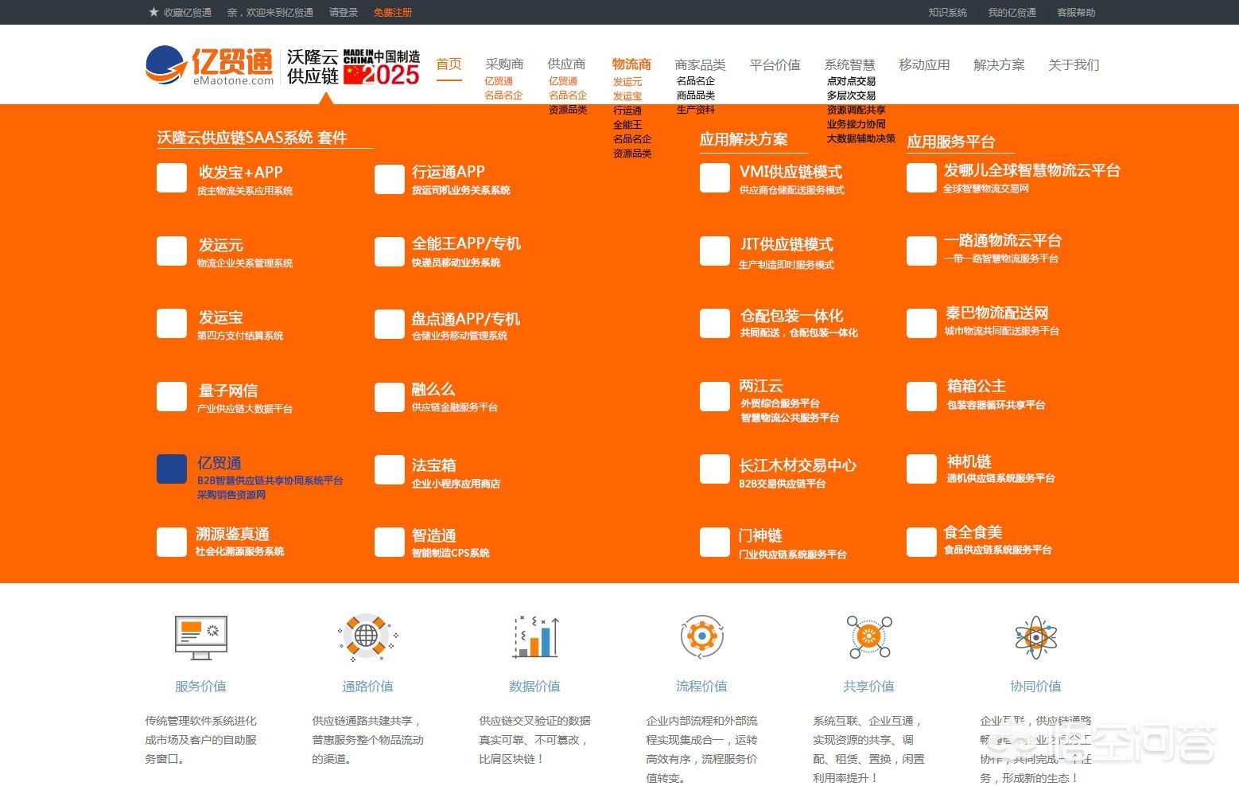Open the 移动应用 navigation menu
The width and height of the screenshot is (1239, 786).
click(x=924, y=64)
